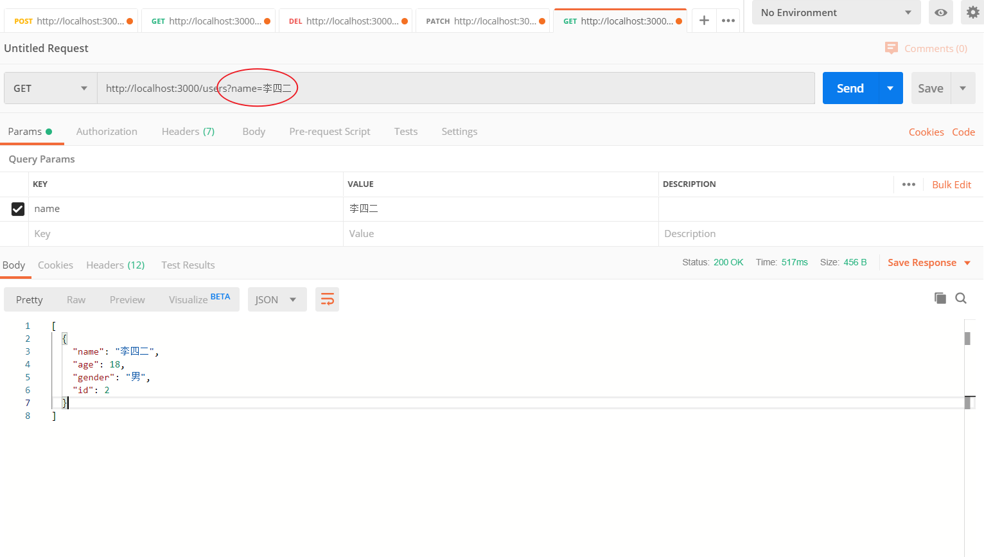Open the request Body tab
Screen dimensions: 984x557
pyautogui.click(x=254, y=132)
